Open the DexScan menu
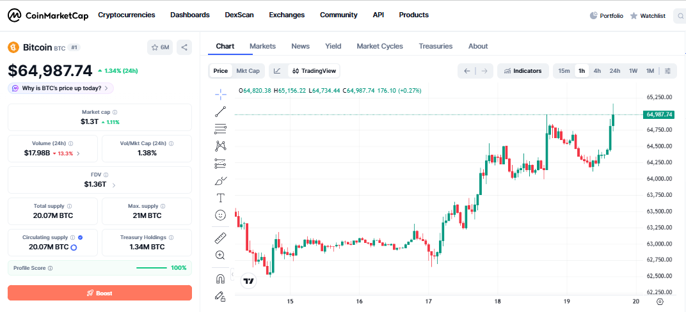The height and width of the screenshot is (312, 686). pos(239,15)
